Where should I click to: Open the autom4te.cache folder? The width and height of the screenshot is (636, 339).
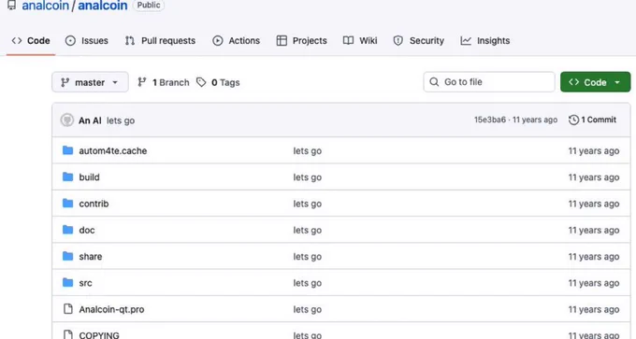coord(113,151)
